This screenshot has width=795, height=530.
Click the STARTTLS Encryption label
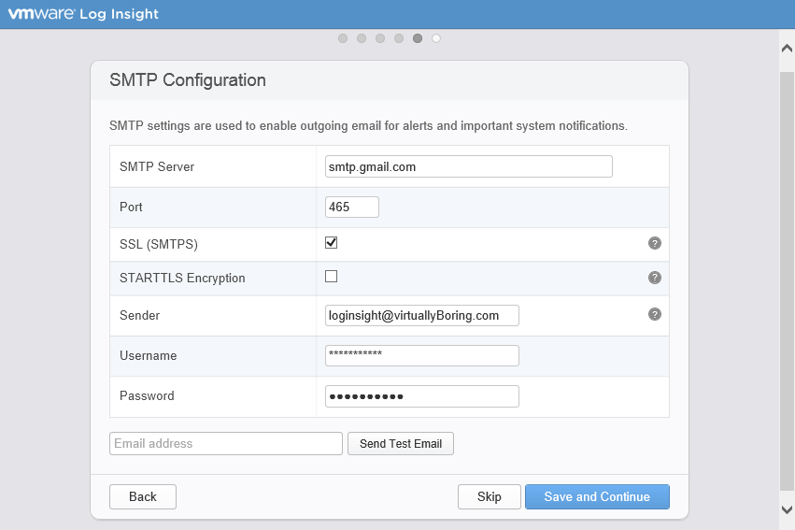[182, 278]
